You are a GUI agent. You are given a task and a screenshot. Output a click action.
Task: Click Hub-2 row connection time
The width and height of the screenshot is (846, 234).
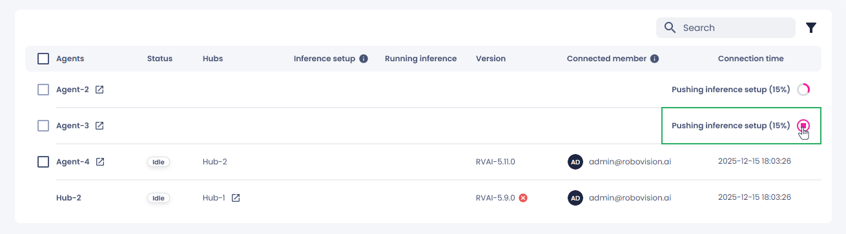click(754, 198)
